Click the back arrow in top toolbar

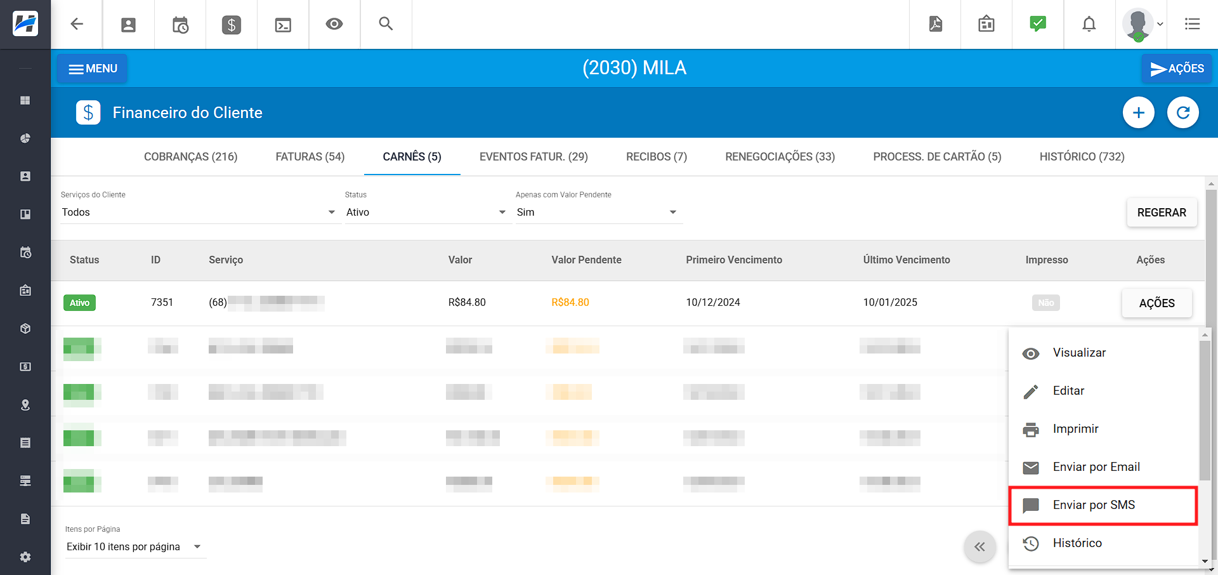77,24
